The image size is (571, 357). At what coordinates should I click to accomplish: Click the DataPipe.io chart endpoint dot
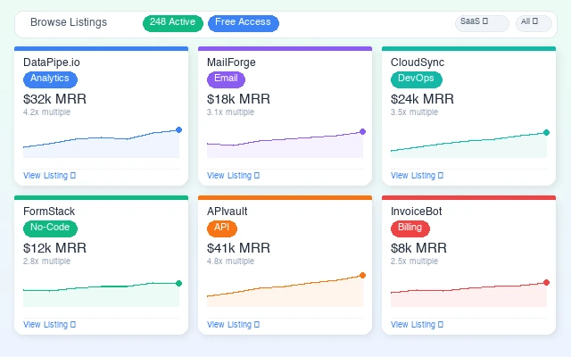(x=178, y=130)
